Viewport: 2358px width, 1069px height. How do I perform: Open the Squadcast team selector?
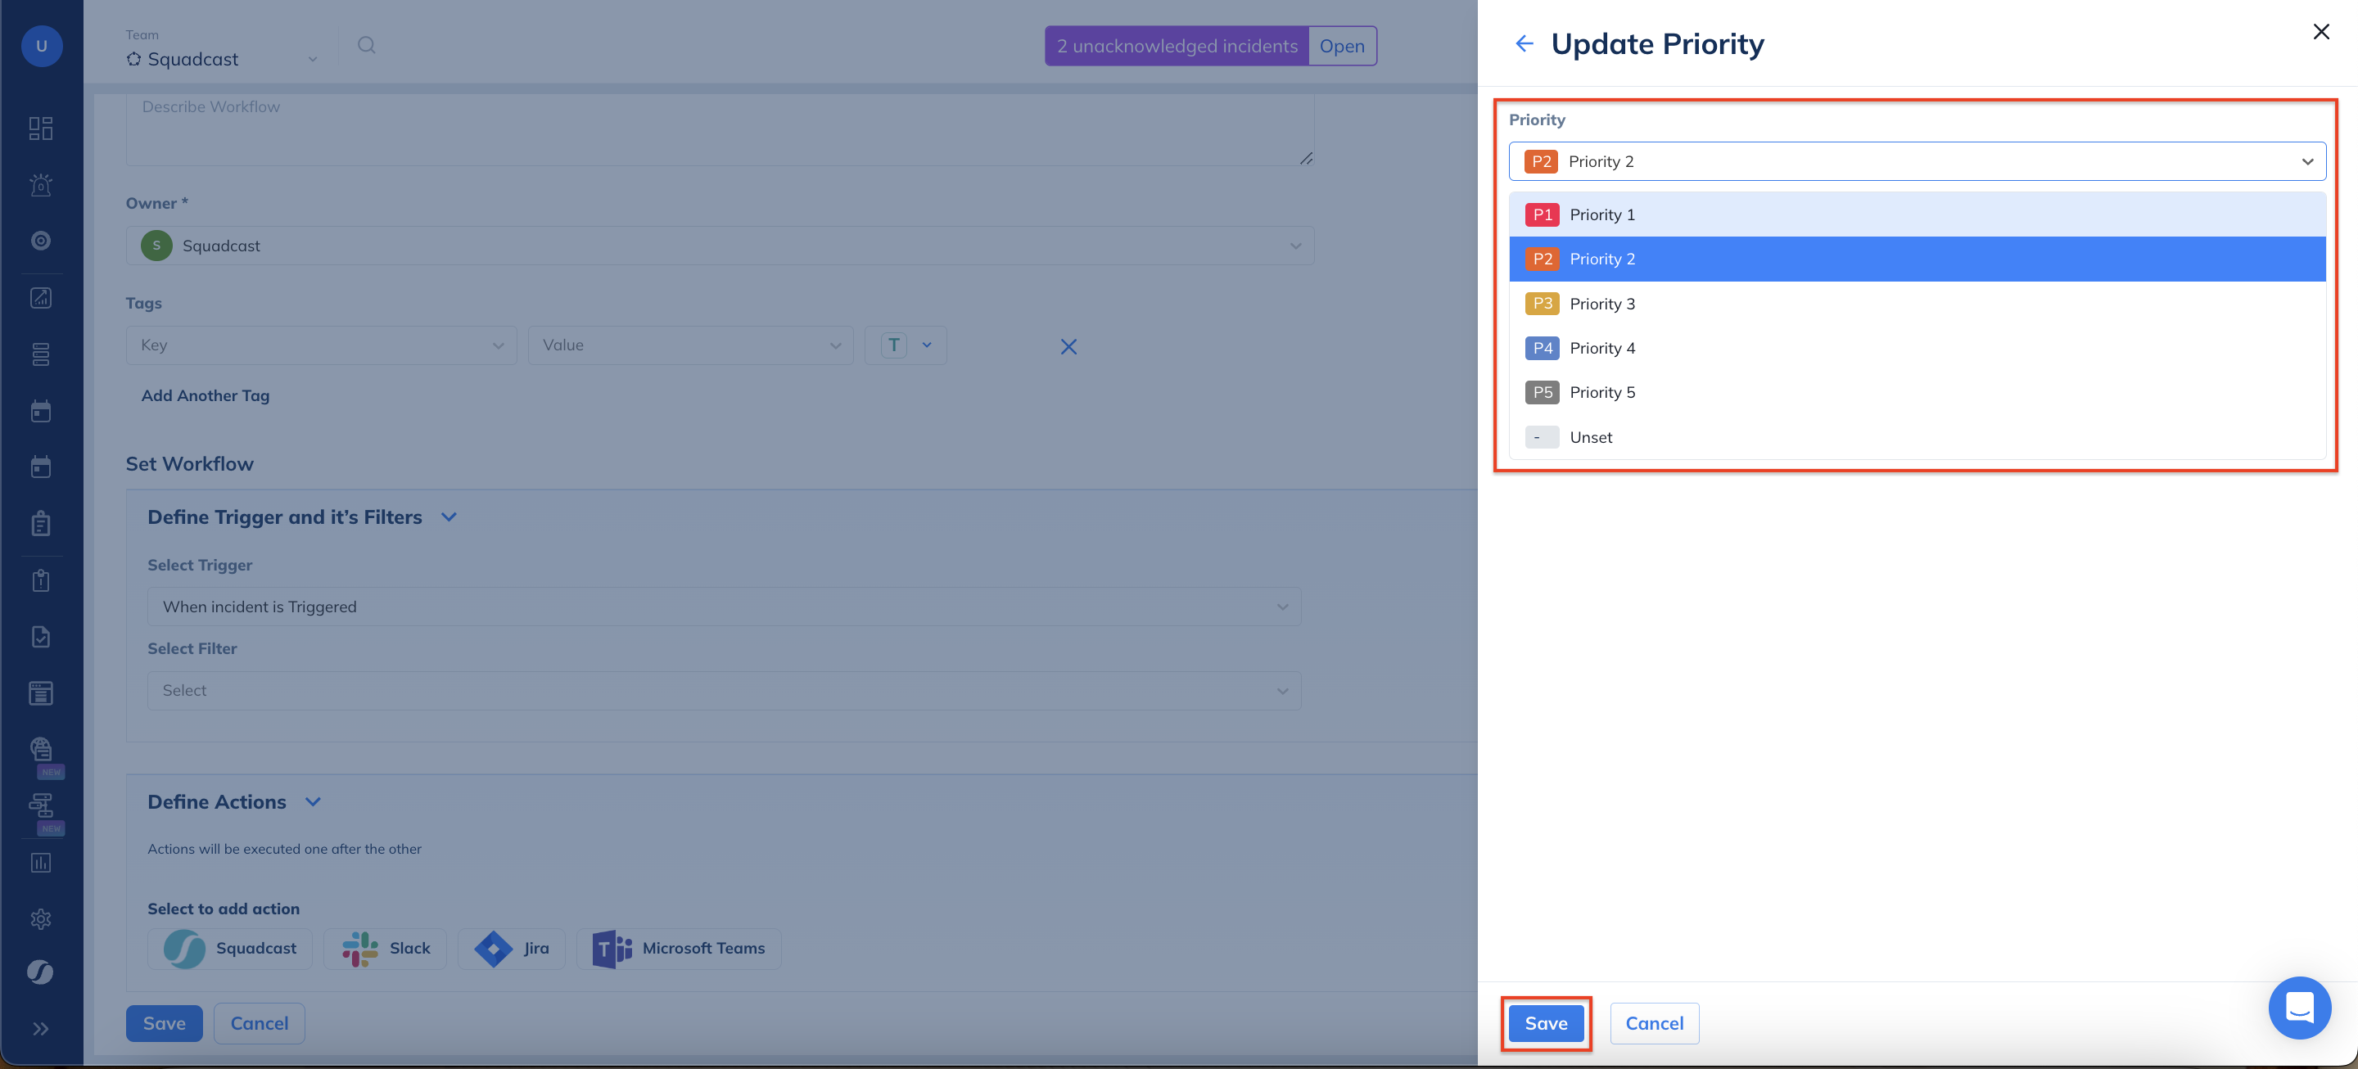tap(223, 60)
